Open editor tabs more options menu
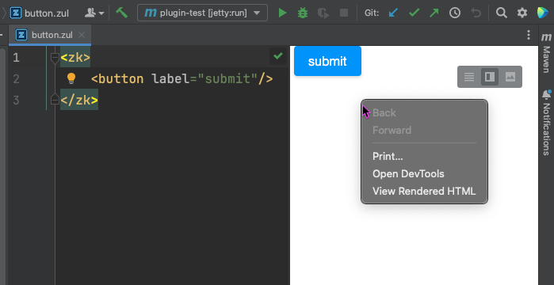The width and height of the screenshot is (554, 285). [528, 35]
